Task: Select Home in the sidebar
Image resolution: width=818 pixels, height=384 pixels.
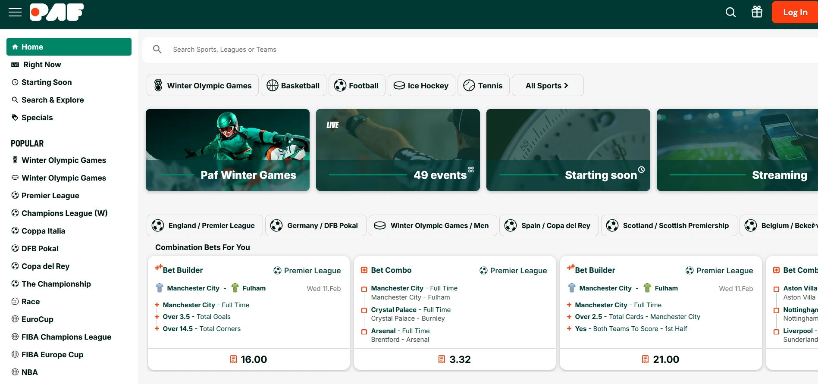Action: (x=69, y=47)
